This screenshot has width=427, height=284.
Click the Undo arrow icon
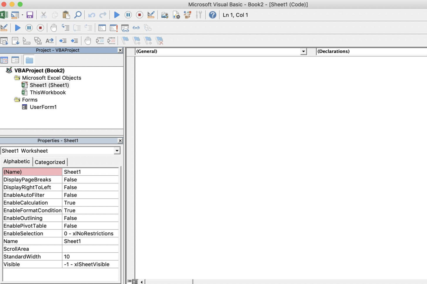tap(92, 15)
